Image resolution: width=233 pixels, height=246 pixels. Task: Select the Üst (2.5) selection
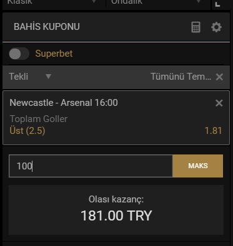[x=27, y=131]
